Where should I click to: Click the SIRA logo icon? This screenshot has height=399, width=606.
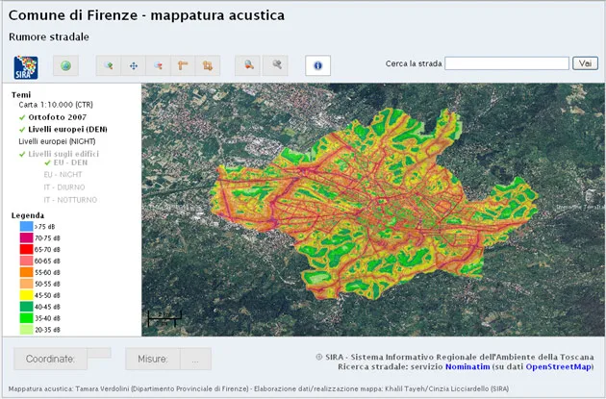tap(26, 67)
